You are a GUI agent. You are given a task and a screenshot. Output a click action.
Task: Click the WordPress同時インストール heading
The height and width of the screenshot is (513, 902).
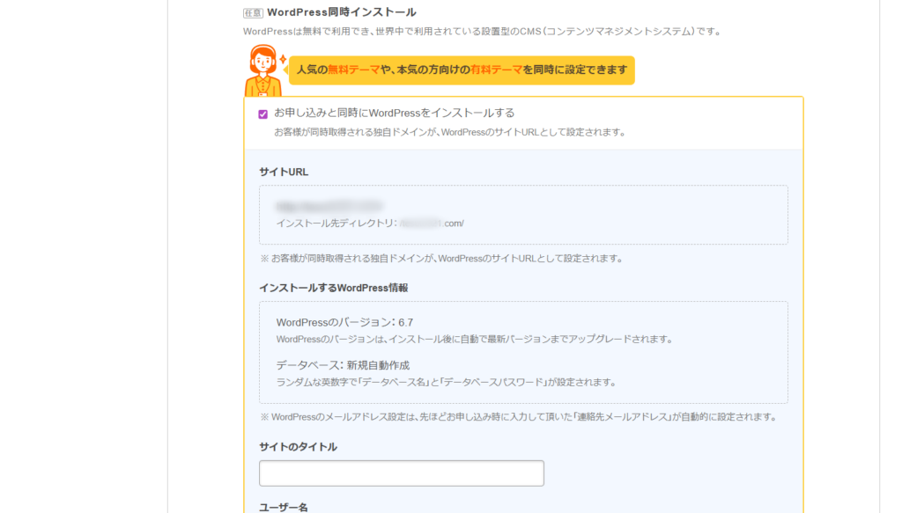342,12
